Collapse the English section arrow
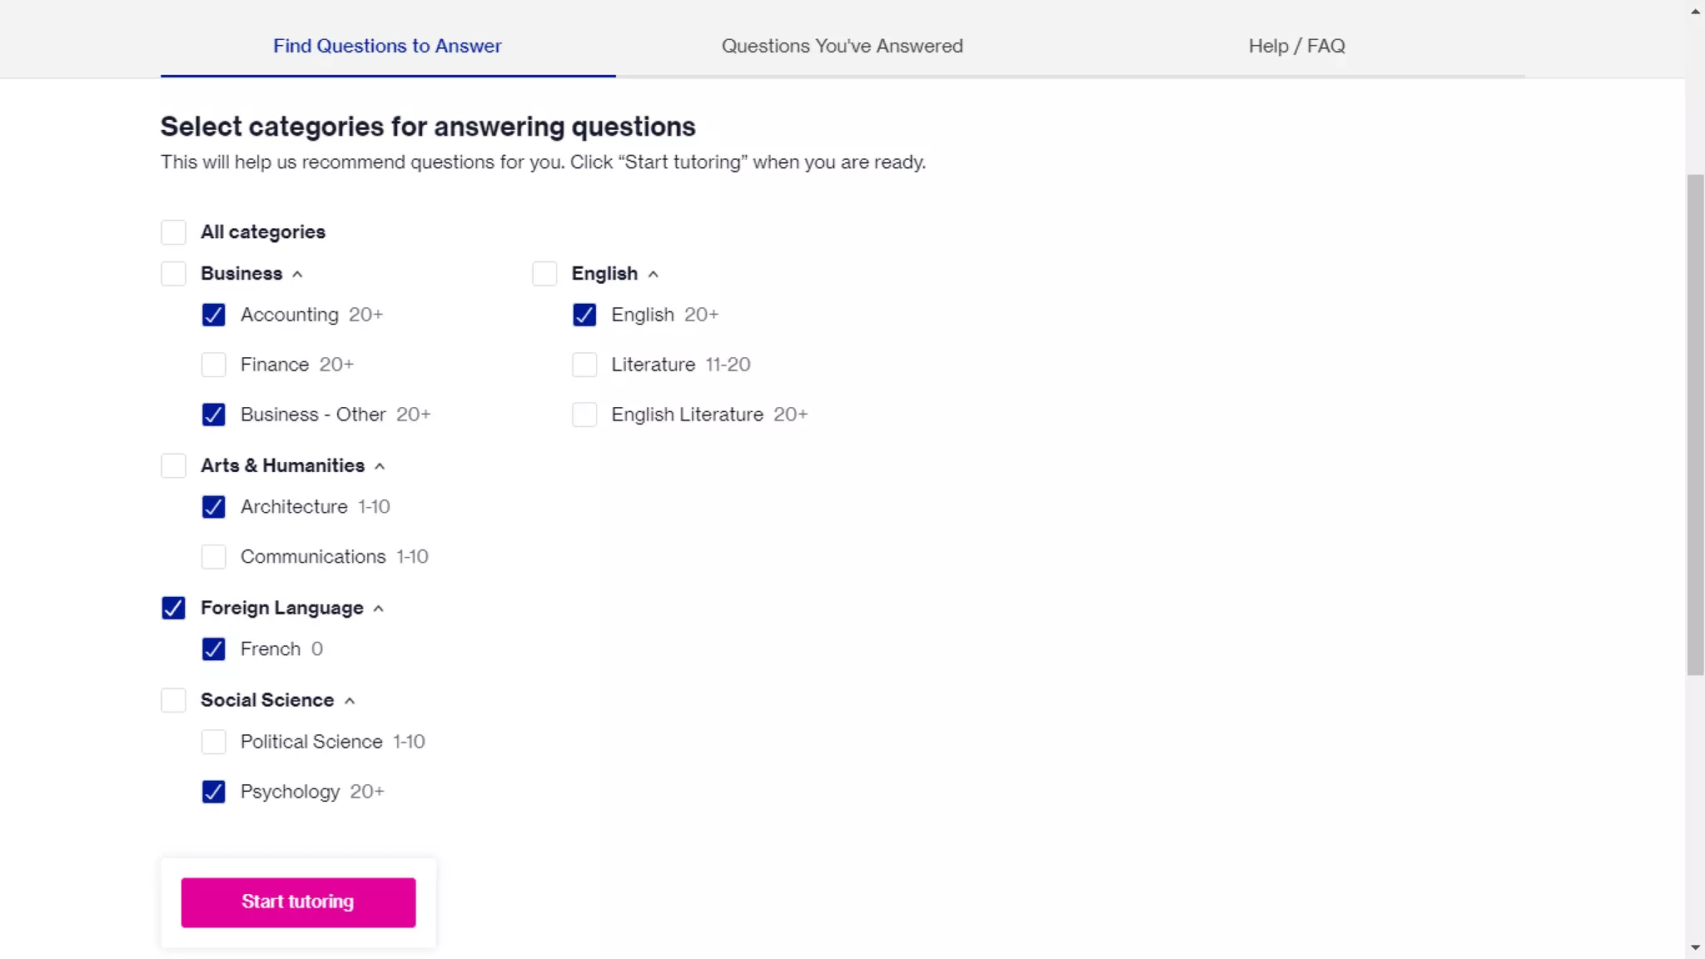Viewport: 1705px width, 959px height. pyautogui.click(x=654, y=275)
